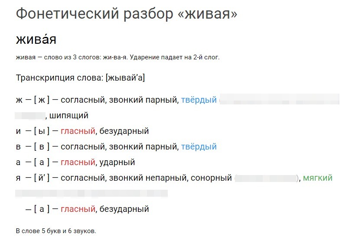Image resolution: width=346 pixels, height=237 pixels.
Task: Click the accented word "жива́я" subheading
Action: tap(36, 39)
